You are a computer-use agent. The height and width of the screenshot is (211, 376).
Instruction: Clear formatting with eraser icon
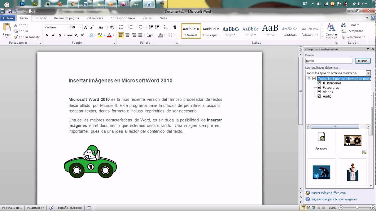[112, 27]
